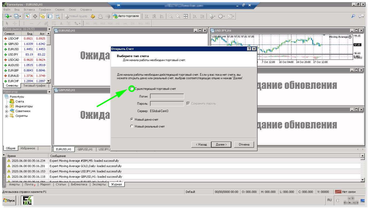Open the Strategy Tester toolbar icon

coord(57,16)
